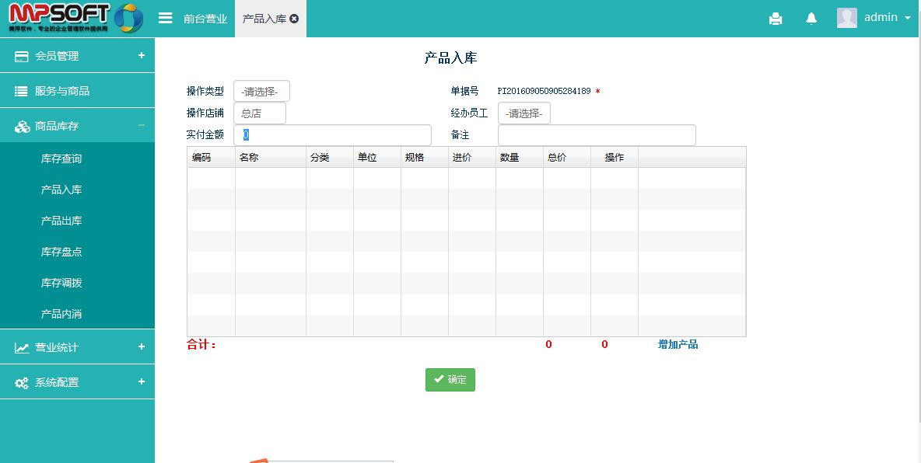Image resolution: width=921 pixels, height=463 pixels.
Task: Open the admin account dropdown arrow
Action: tap(908, 18)
